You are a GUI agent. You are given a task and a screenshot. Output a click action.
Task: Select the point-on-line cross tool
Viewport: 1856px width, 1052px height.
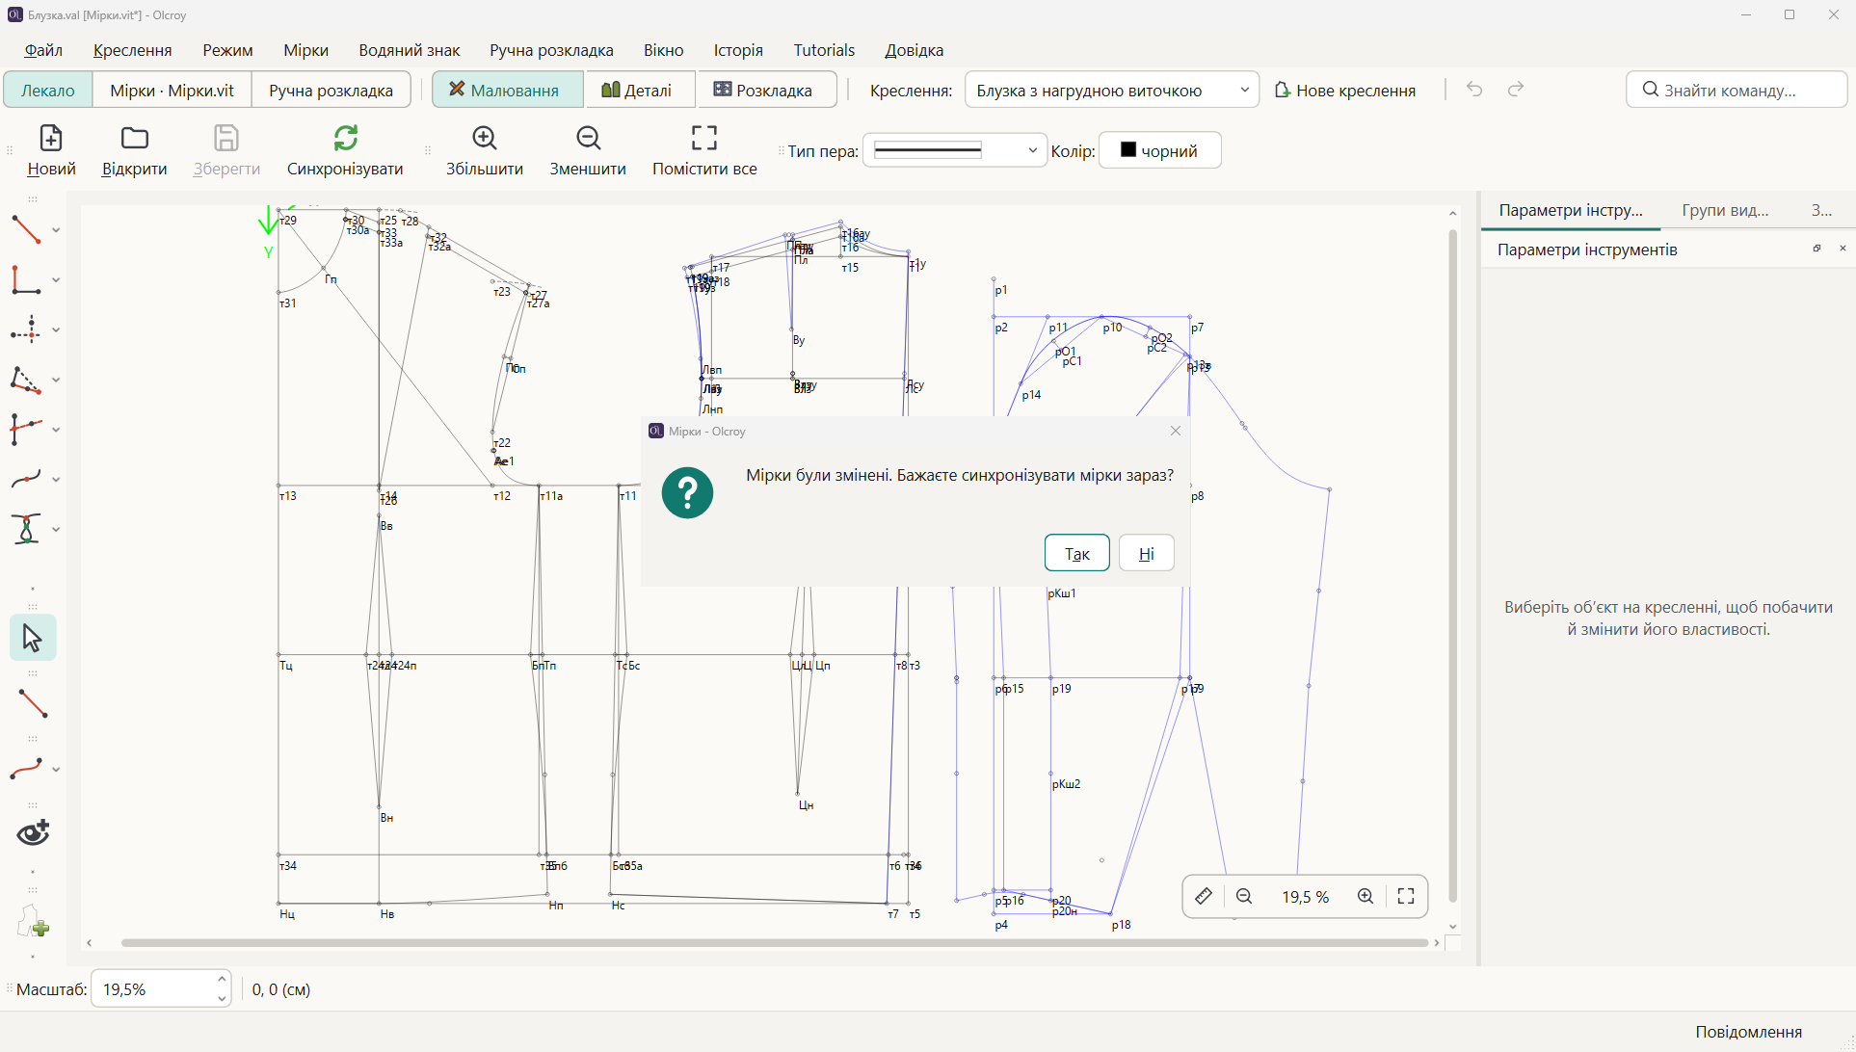point(26,330)
